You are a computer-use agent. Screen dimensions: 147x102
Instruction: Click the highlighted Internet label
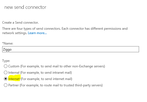point(14,79)
